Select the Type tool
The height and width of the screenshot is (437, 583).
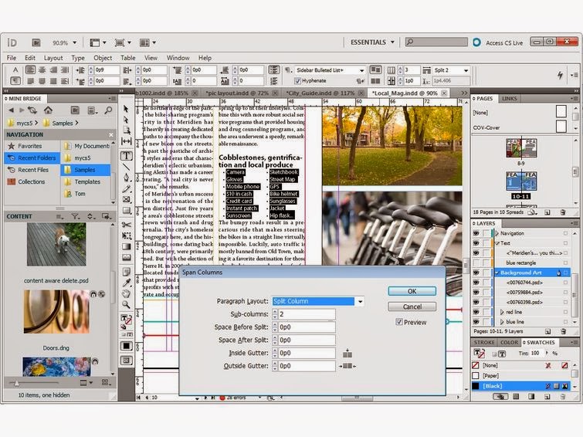pyautogui.click(x=127, y=156)
